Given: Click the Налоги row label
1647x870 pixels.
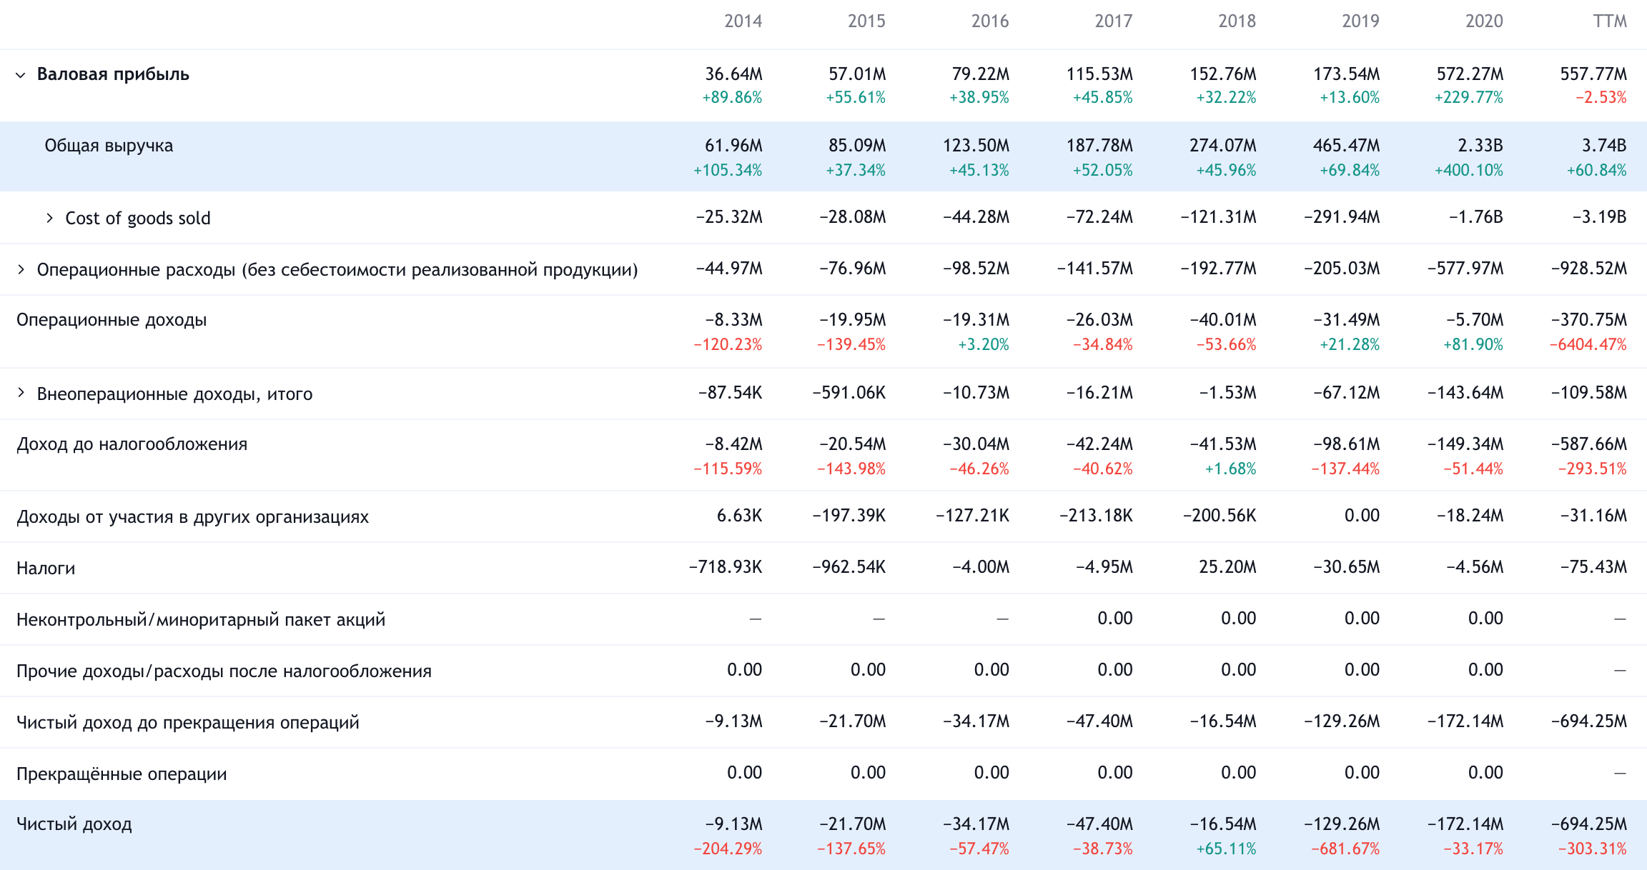Looking at the screenshot, I should click(46, 568).
